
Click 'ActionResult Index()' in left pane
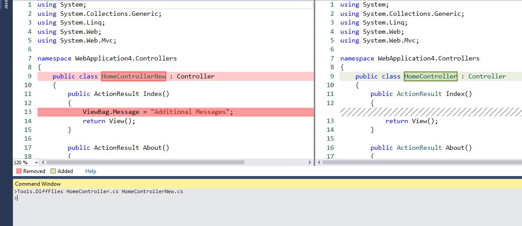click(x=131, y=94)
